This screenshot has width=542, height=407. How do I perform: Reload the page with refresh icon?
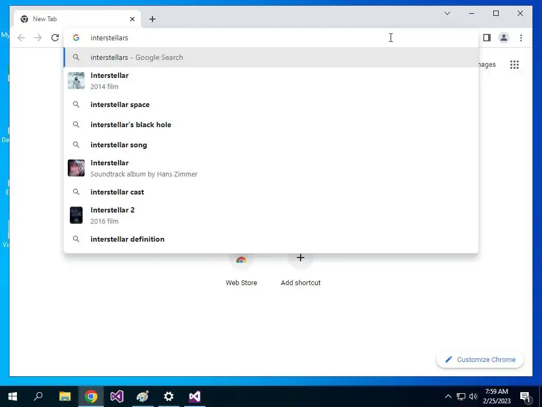coord(55,38)
